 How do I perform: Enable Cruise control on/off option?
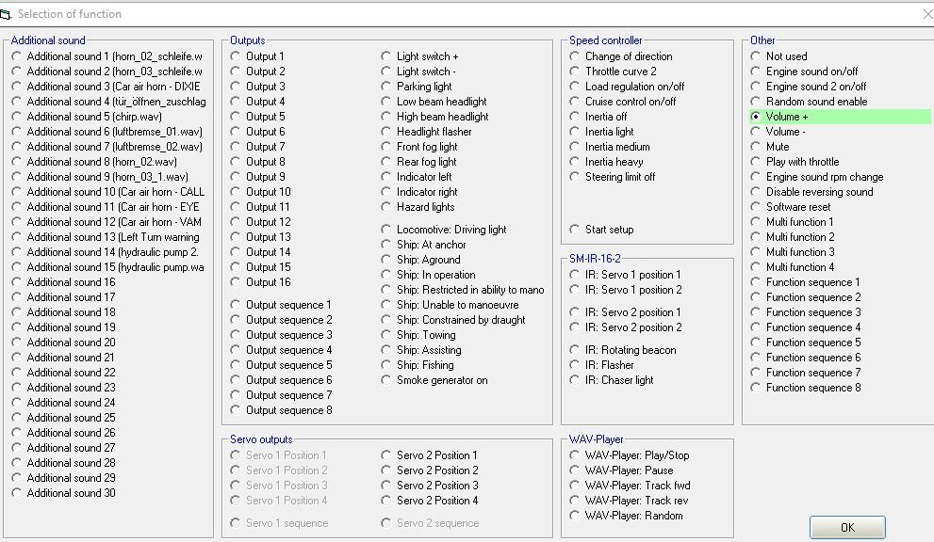click(x=575, y=102)
